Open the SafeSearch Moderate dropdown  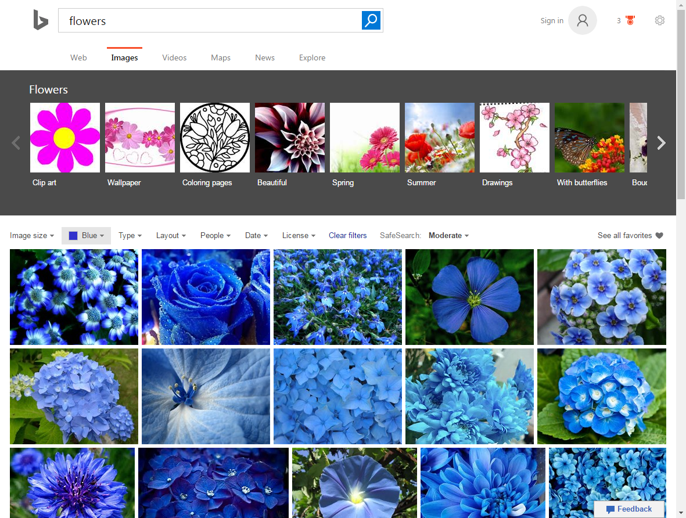point(447,235)
